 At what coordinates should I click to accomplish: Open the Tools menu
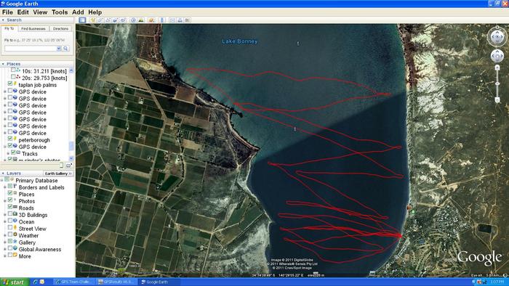click(x=60, y=12)
